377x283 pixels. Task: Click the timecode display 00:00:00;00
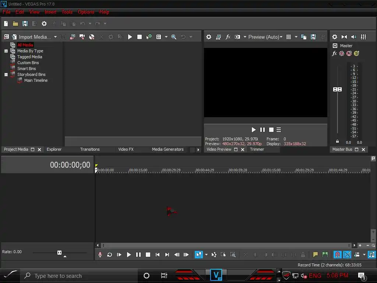[70, 165]
